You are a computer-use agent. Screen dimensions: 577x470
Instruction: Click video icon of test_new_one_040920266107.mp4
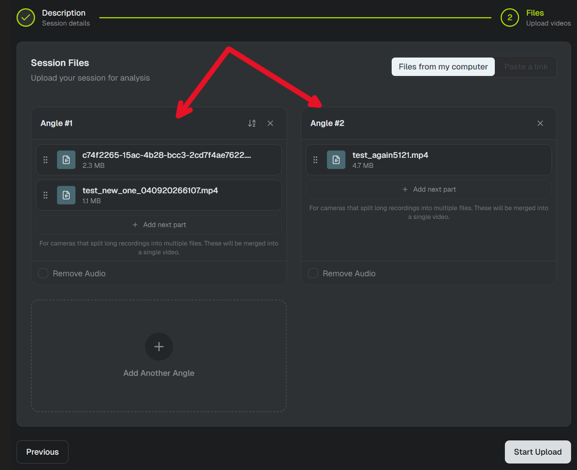pyautogui.click(x=66, y=195)
